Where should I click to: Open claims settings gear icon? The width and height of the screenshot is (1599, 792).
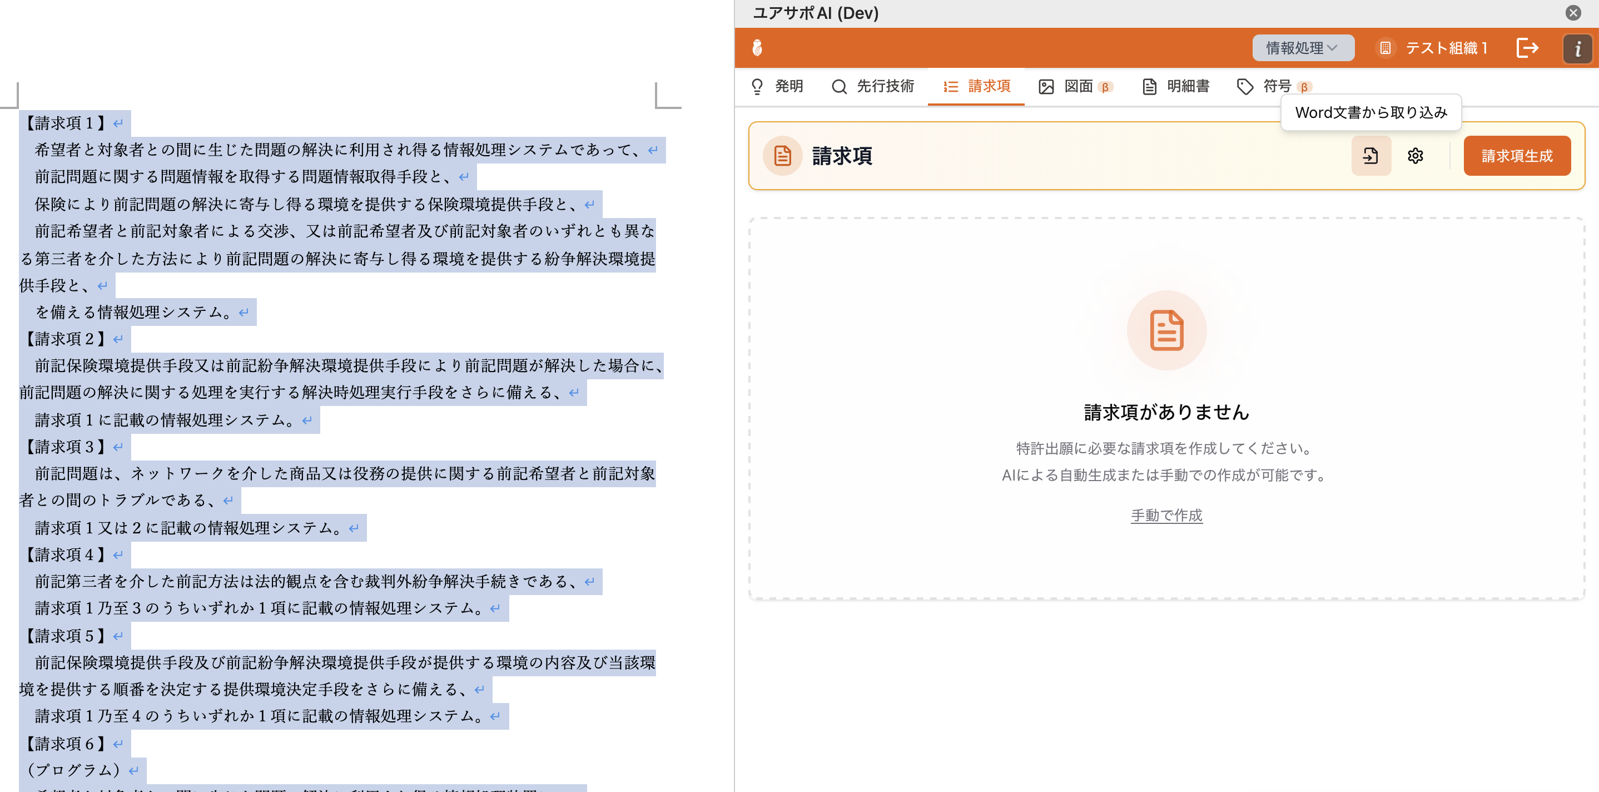click(x=1414, y=156)
